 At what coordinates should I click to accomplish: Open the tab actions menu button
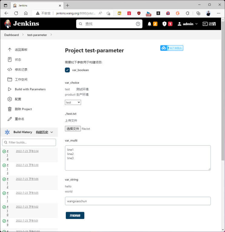tap(5, 5)
